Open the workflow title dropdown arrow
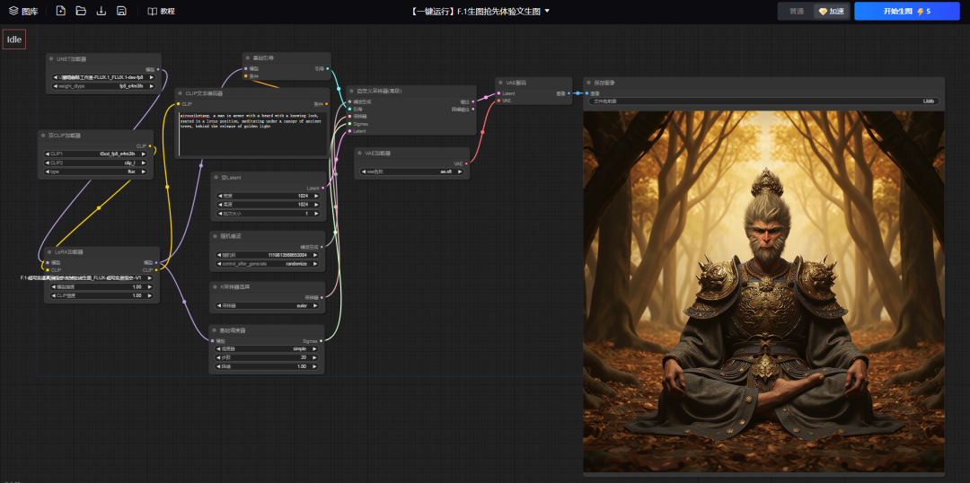Viewport: 970px width, 483px height. point(547,11)
